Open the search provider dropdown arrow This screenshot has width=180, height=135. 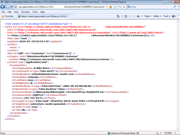pos(178,7)
